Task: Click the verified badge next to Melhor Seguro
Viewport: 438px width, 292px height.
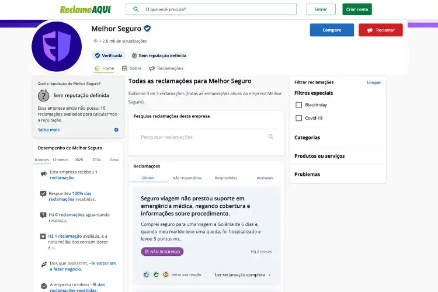Action: pos(147,29)
